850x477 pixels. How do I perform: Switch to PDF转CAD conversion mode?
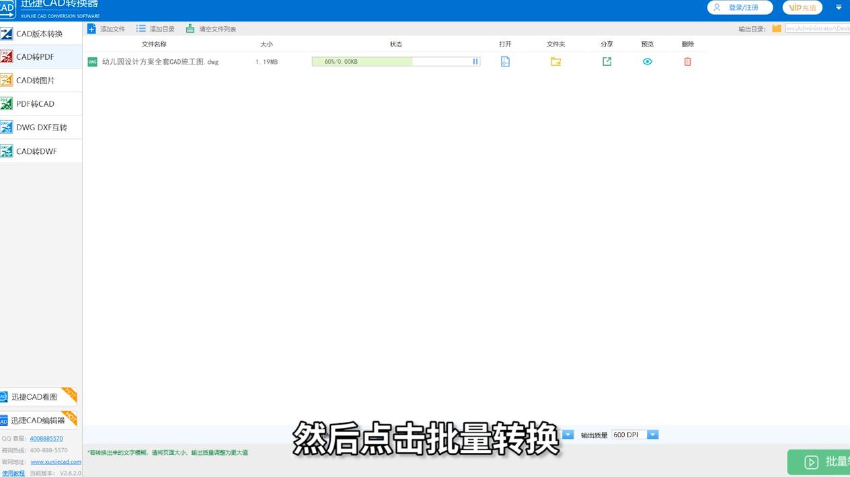pyautogui.click(x=40, y=103)
